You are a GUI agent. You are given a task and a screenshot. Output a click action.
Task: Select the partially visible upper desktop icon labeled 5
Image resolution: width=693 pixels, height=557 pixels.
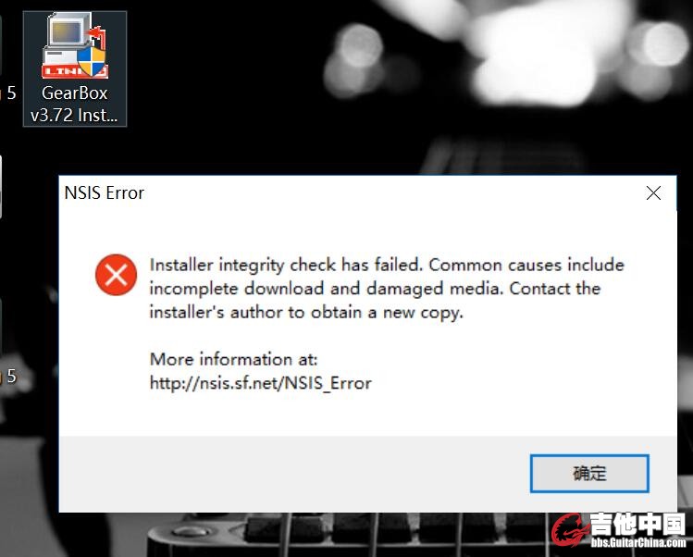(x=10, y=93)
